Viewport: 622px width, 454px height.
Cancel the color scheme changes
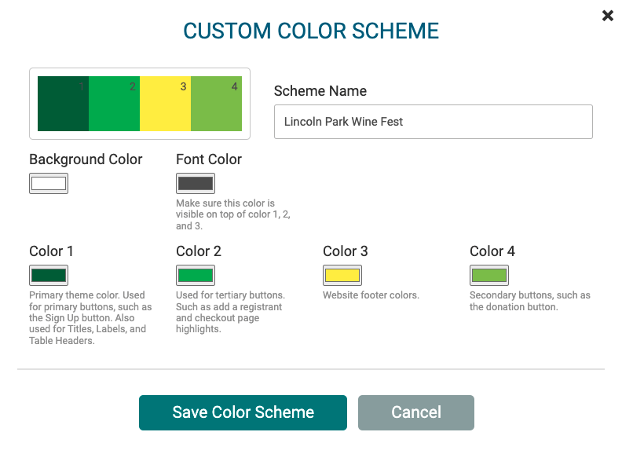[415, 412]
